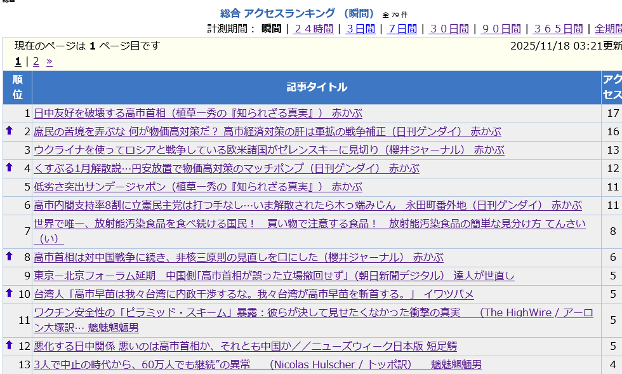Open the 90日間 ranking period

point(501,29)
